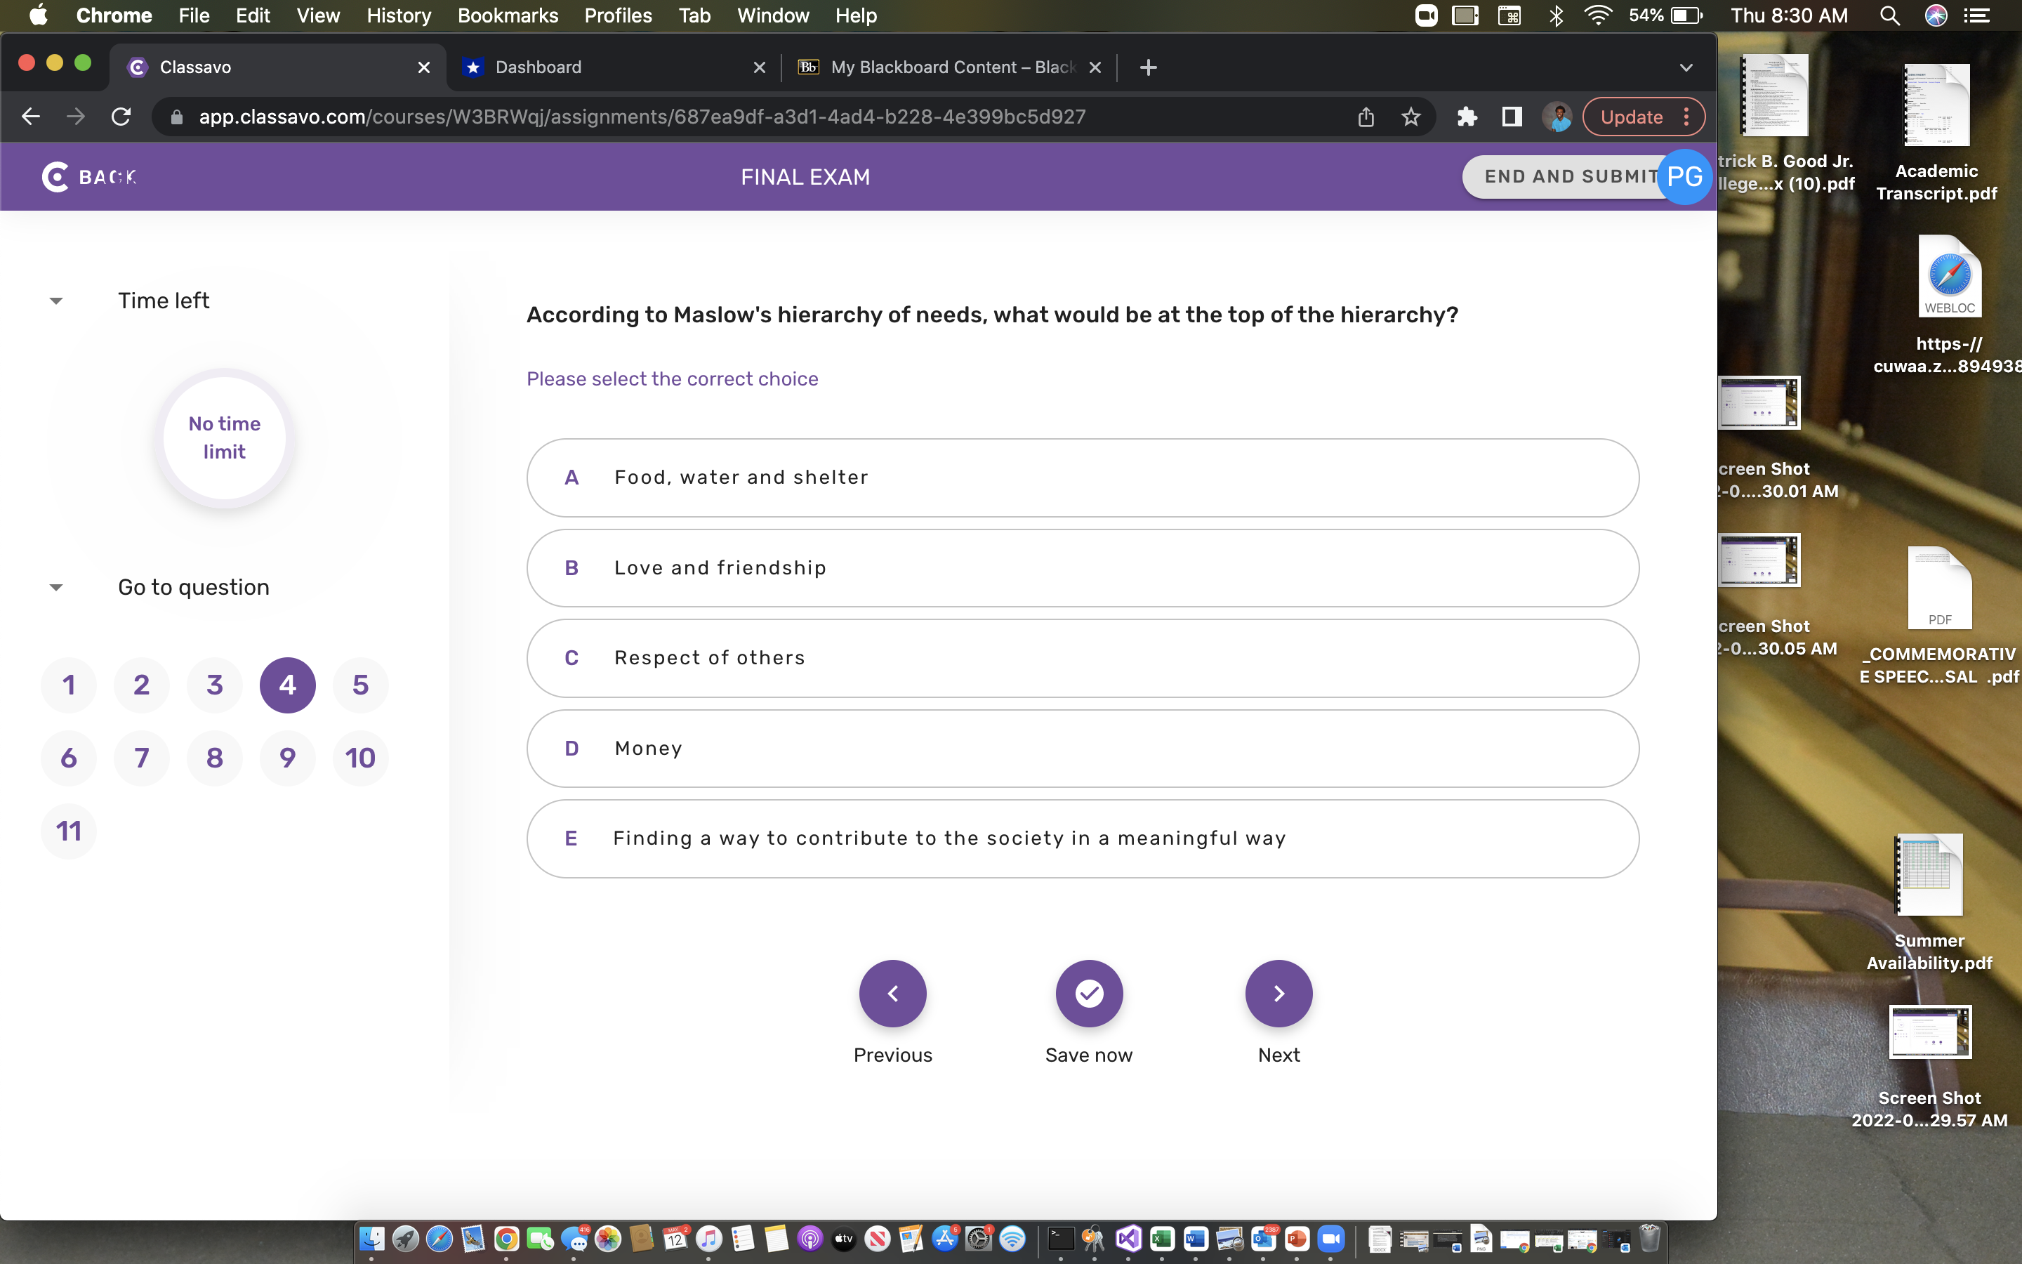The height and width of the screenshot is (1264, 2022).
Task: Click the Classavo logo in the header
Action: (x=54, y=176)
